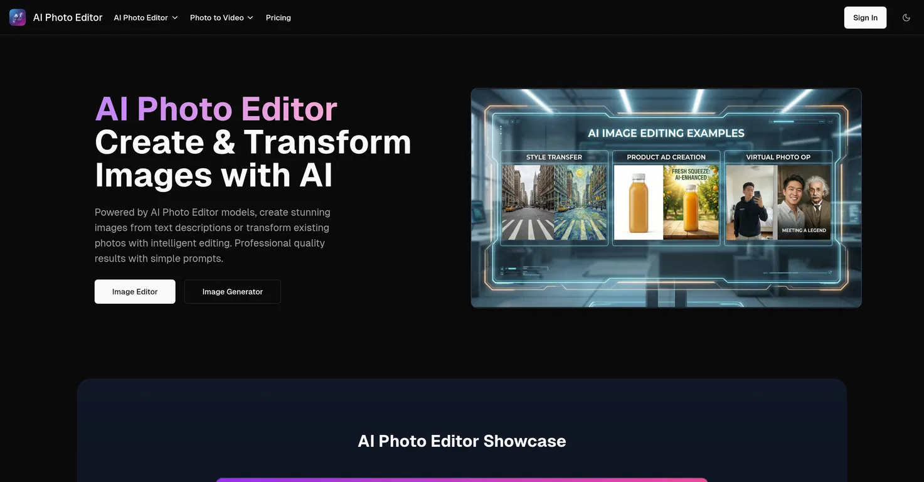Open the Image Generator button
The height and width of the screenshot is (482, 924).
pos(232,292)
